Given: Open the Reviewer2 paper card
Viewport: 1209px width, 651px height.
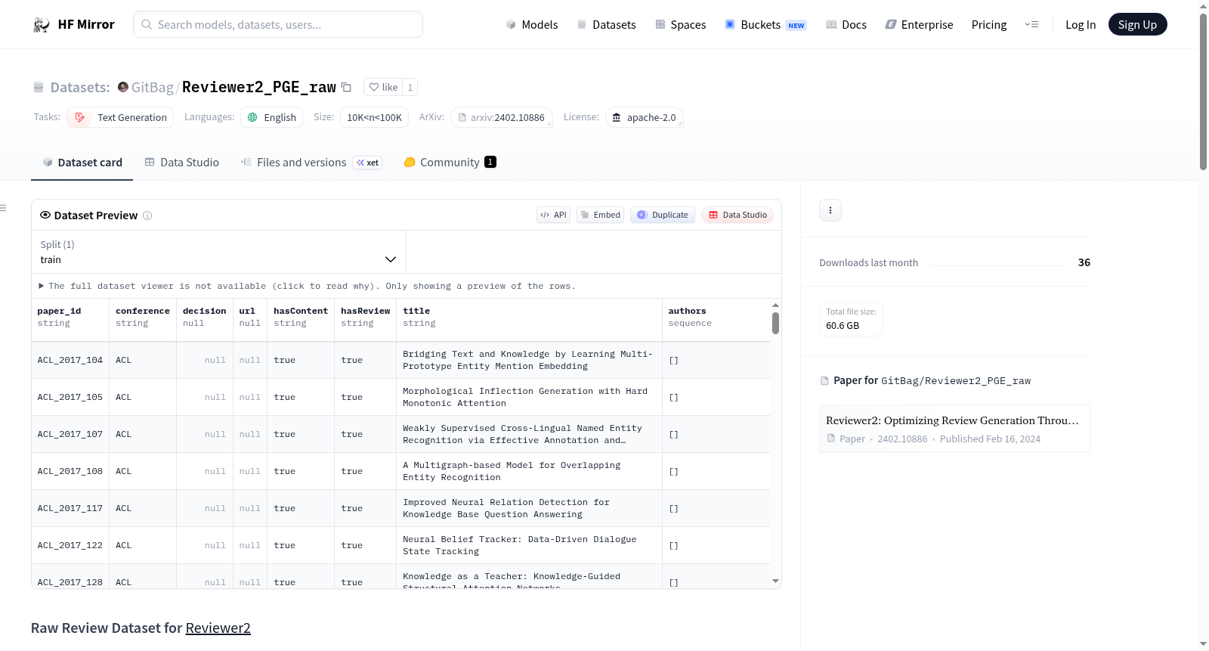Looking at the screenshot, I should [x=954, y=429].
